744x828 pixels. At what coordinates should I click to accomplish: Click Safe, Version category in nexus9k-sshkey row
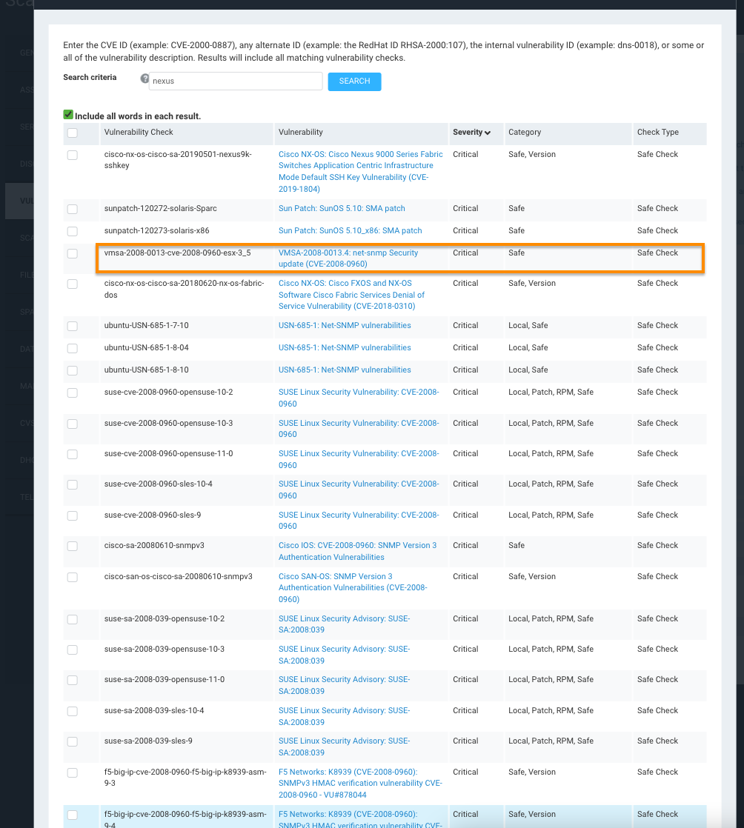(532, 155)
